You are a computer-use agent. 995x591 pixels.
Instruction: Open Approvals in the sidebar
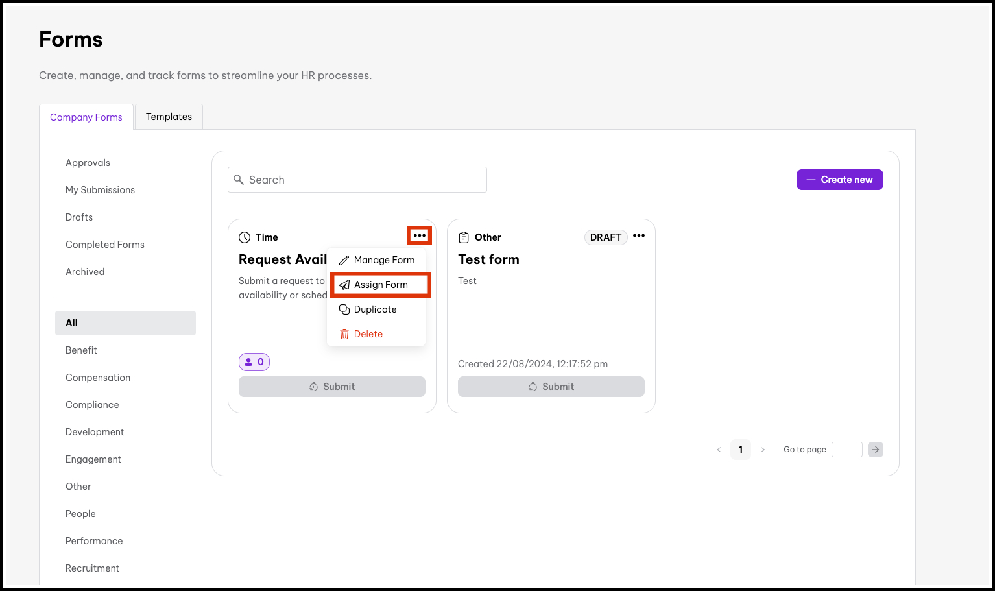88,163
